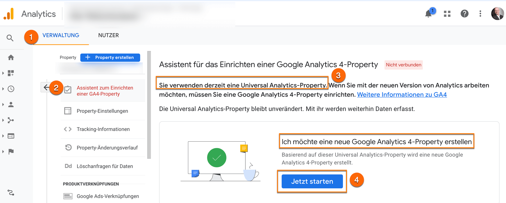Open the search magnifier icon
This screenshot has width=506, height=203.
click(10, 38)
